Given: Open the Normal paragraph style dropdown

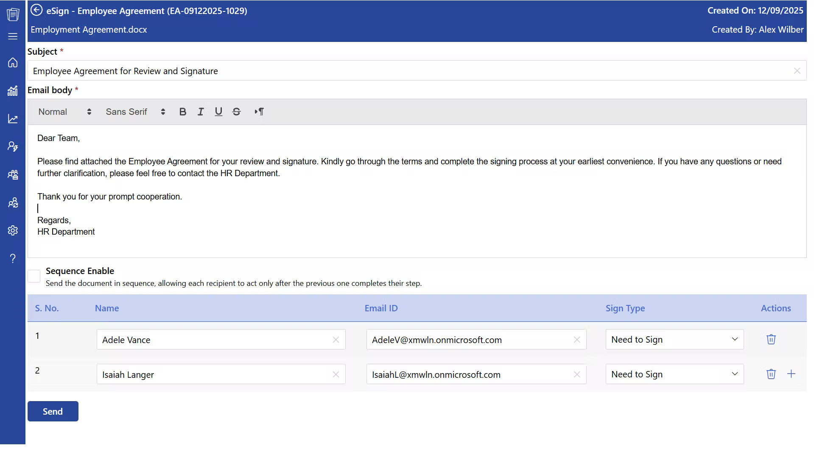Looking at the screenshot, I should [64, 111].
